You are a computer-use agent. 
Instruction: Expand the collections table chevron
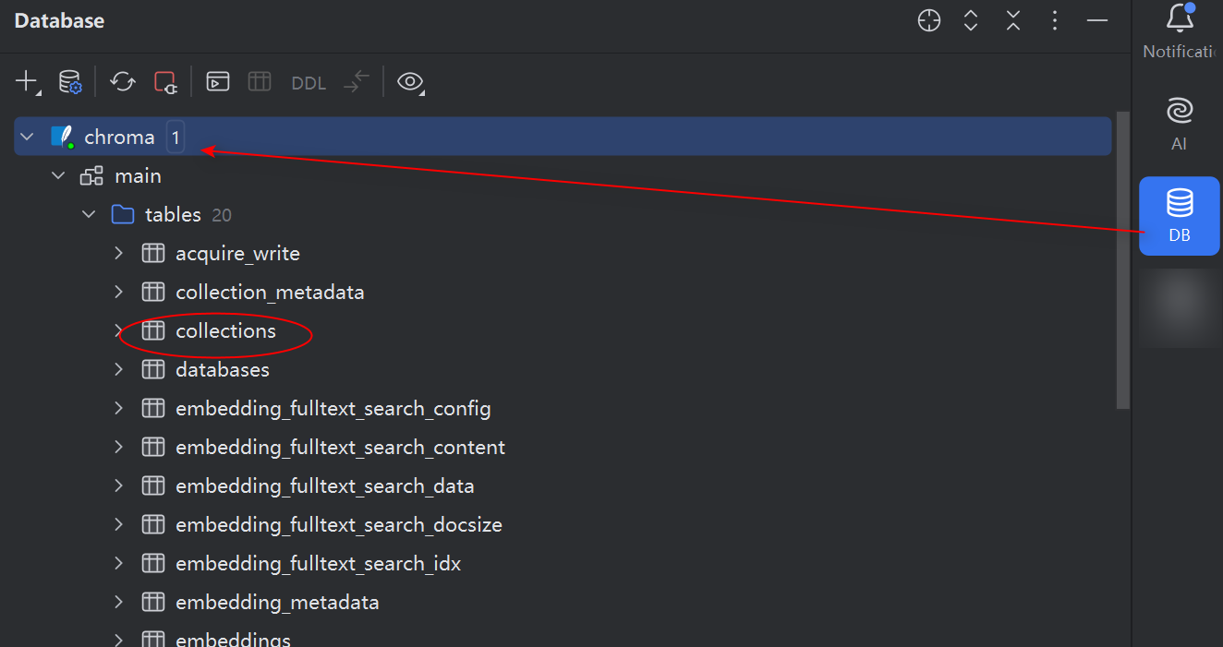118,330
